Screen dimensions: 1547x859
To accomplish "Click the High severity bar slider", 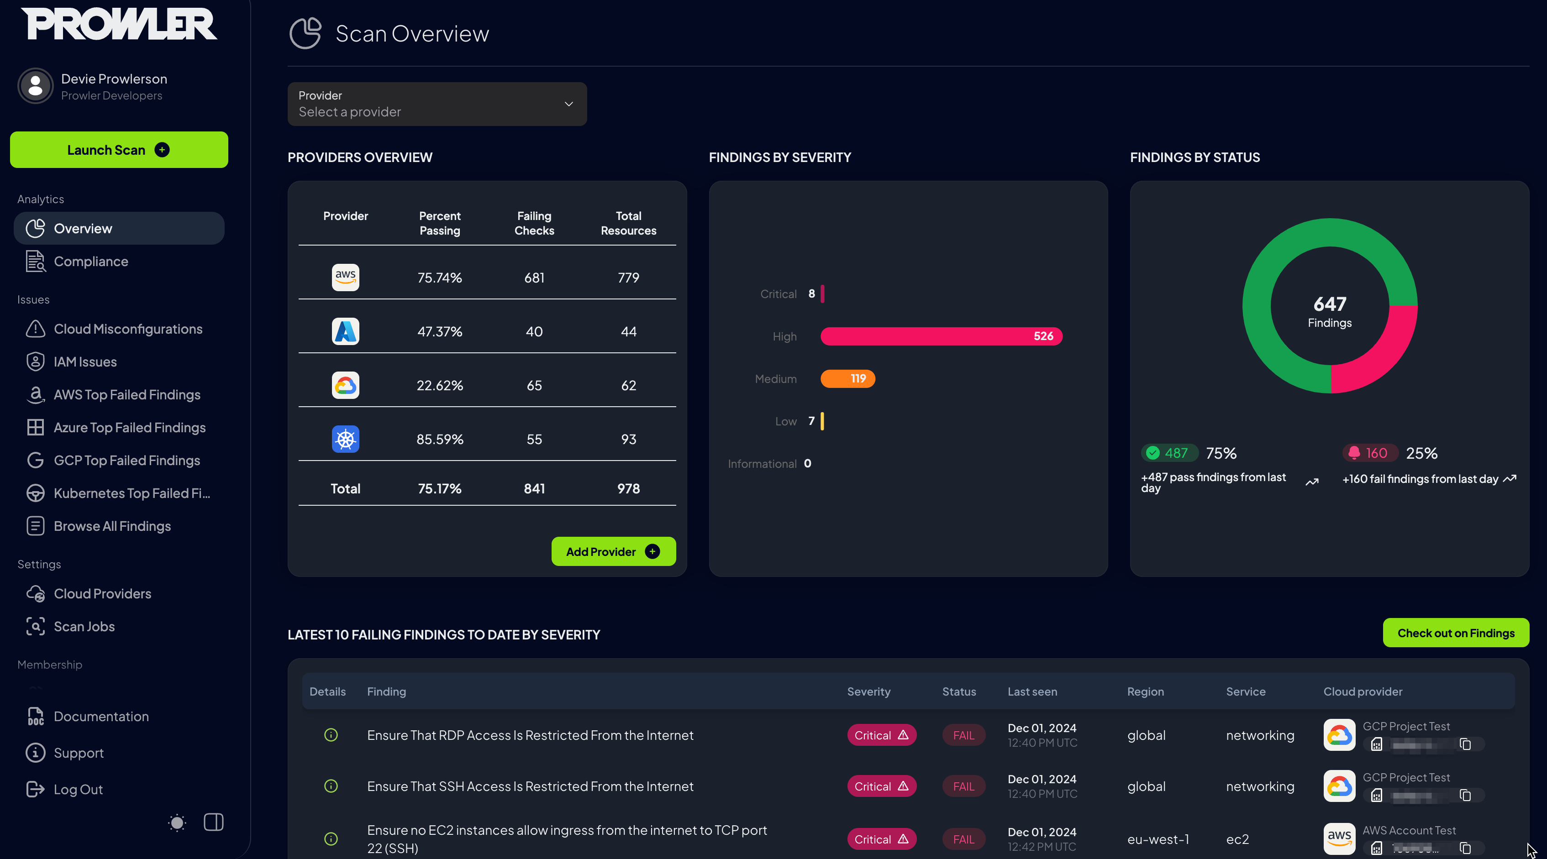I will point(942,336).
